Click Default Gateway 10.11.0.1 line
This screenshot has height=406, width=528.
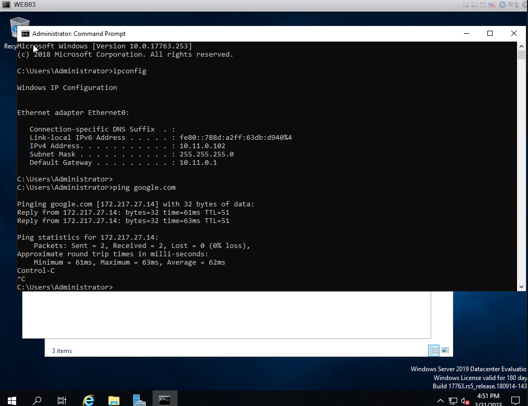point(123,163)
